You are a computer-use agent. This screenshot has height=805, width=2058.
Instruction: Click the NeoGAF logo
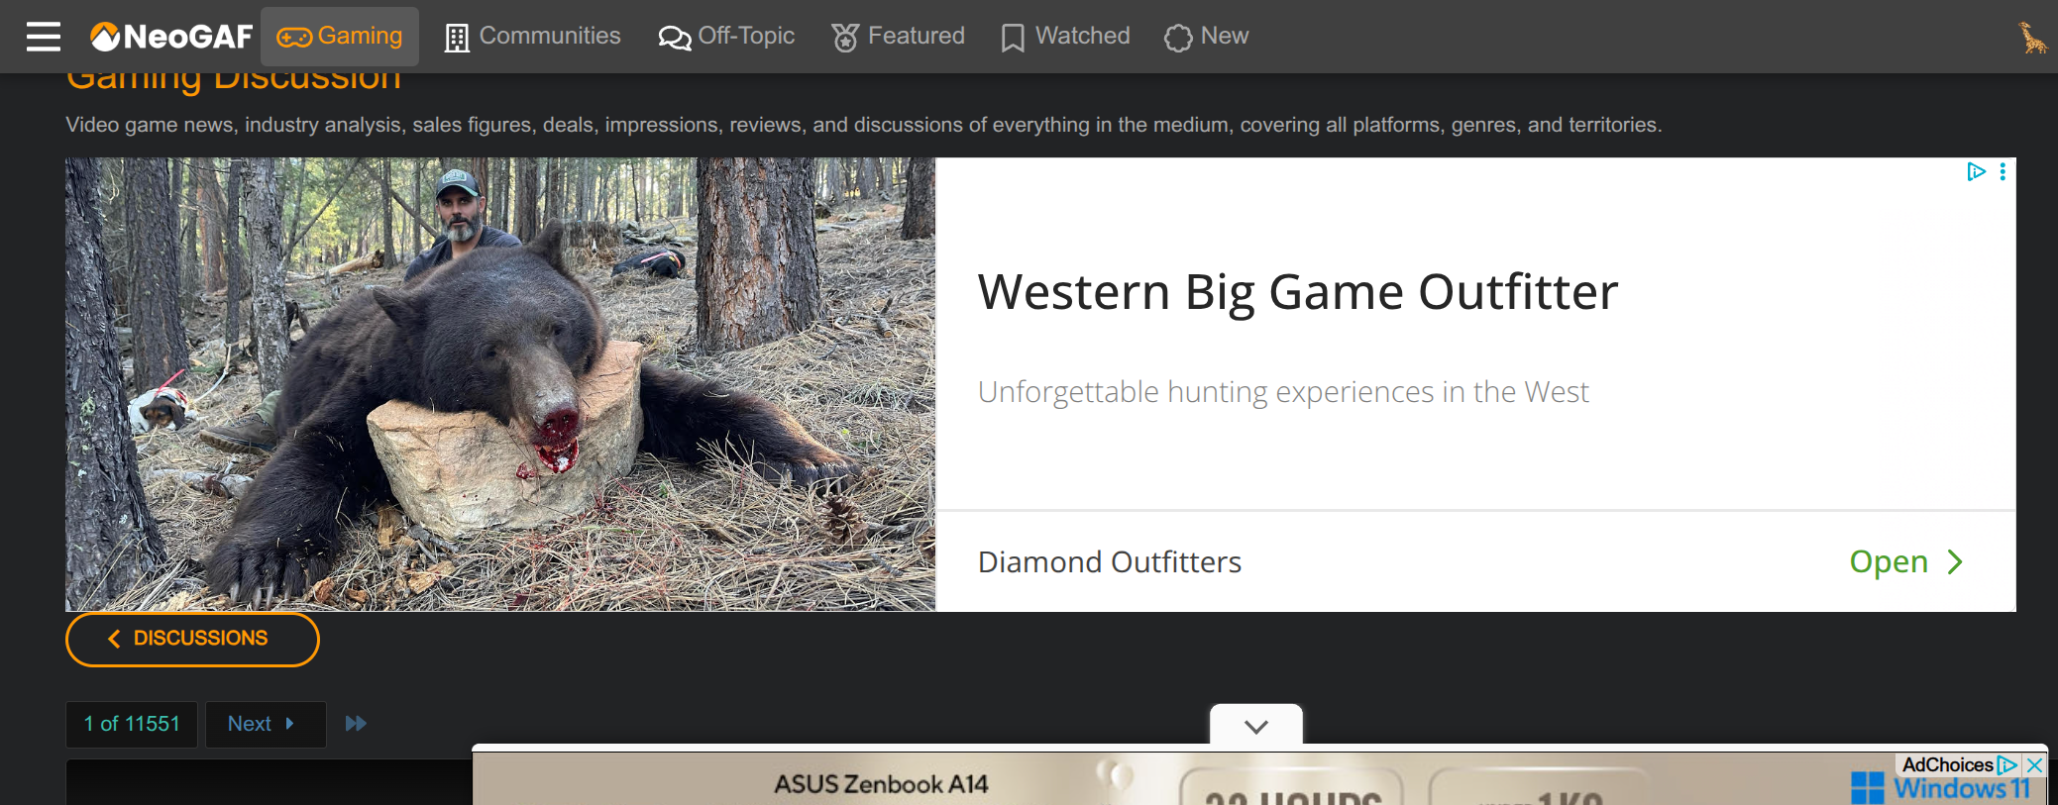pyautogui.click(x=171, y=37)
